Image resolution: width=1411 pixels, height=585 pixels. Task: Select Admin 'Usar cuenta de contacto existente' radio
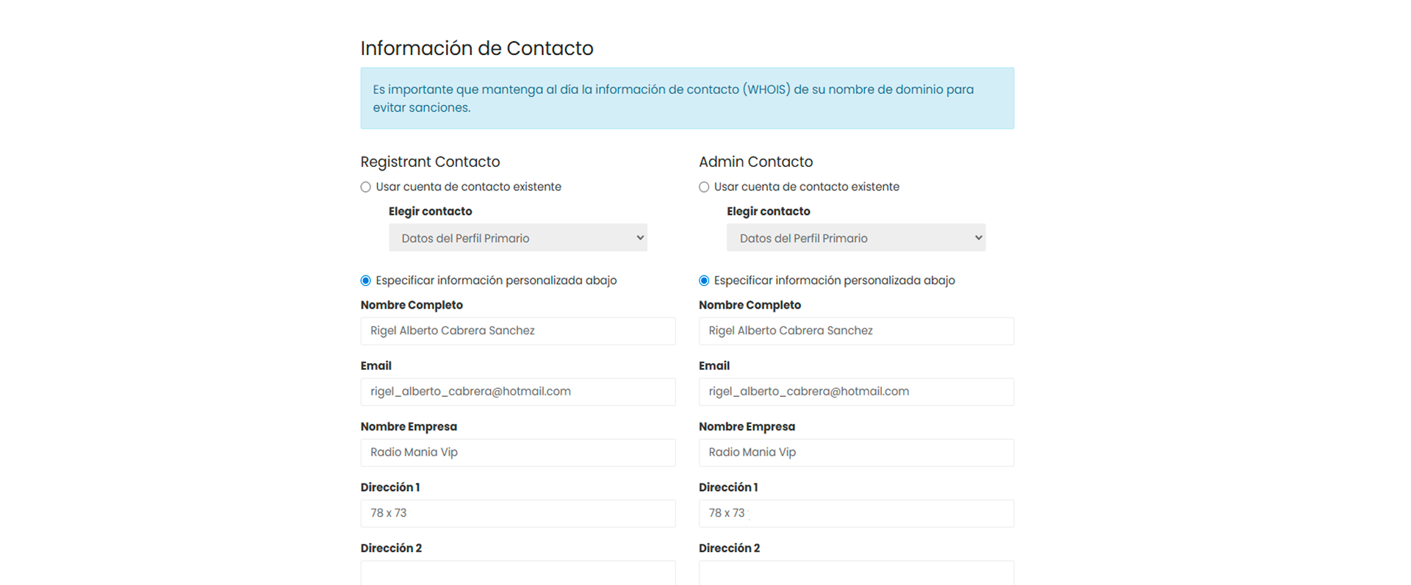(x=704, y=187)
